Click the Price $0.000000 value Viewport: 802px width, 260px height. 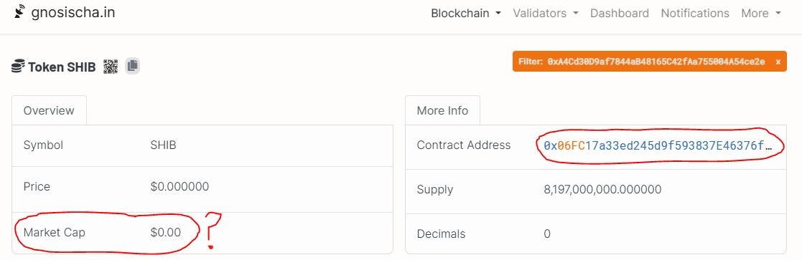pos(179,187)
